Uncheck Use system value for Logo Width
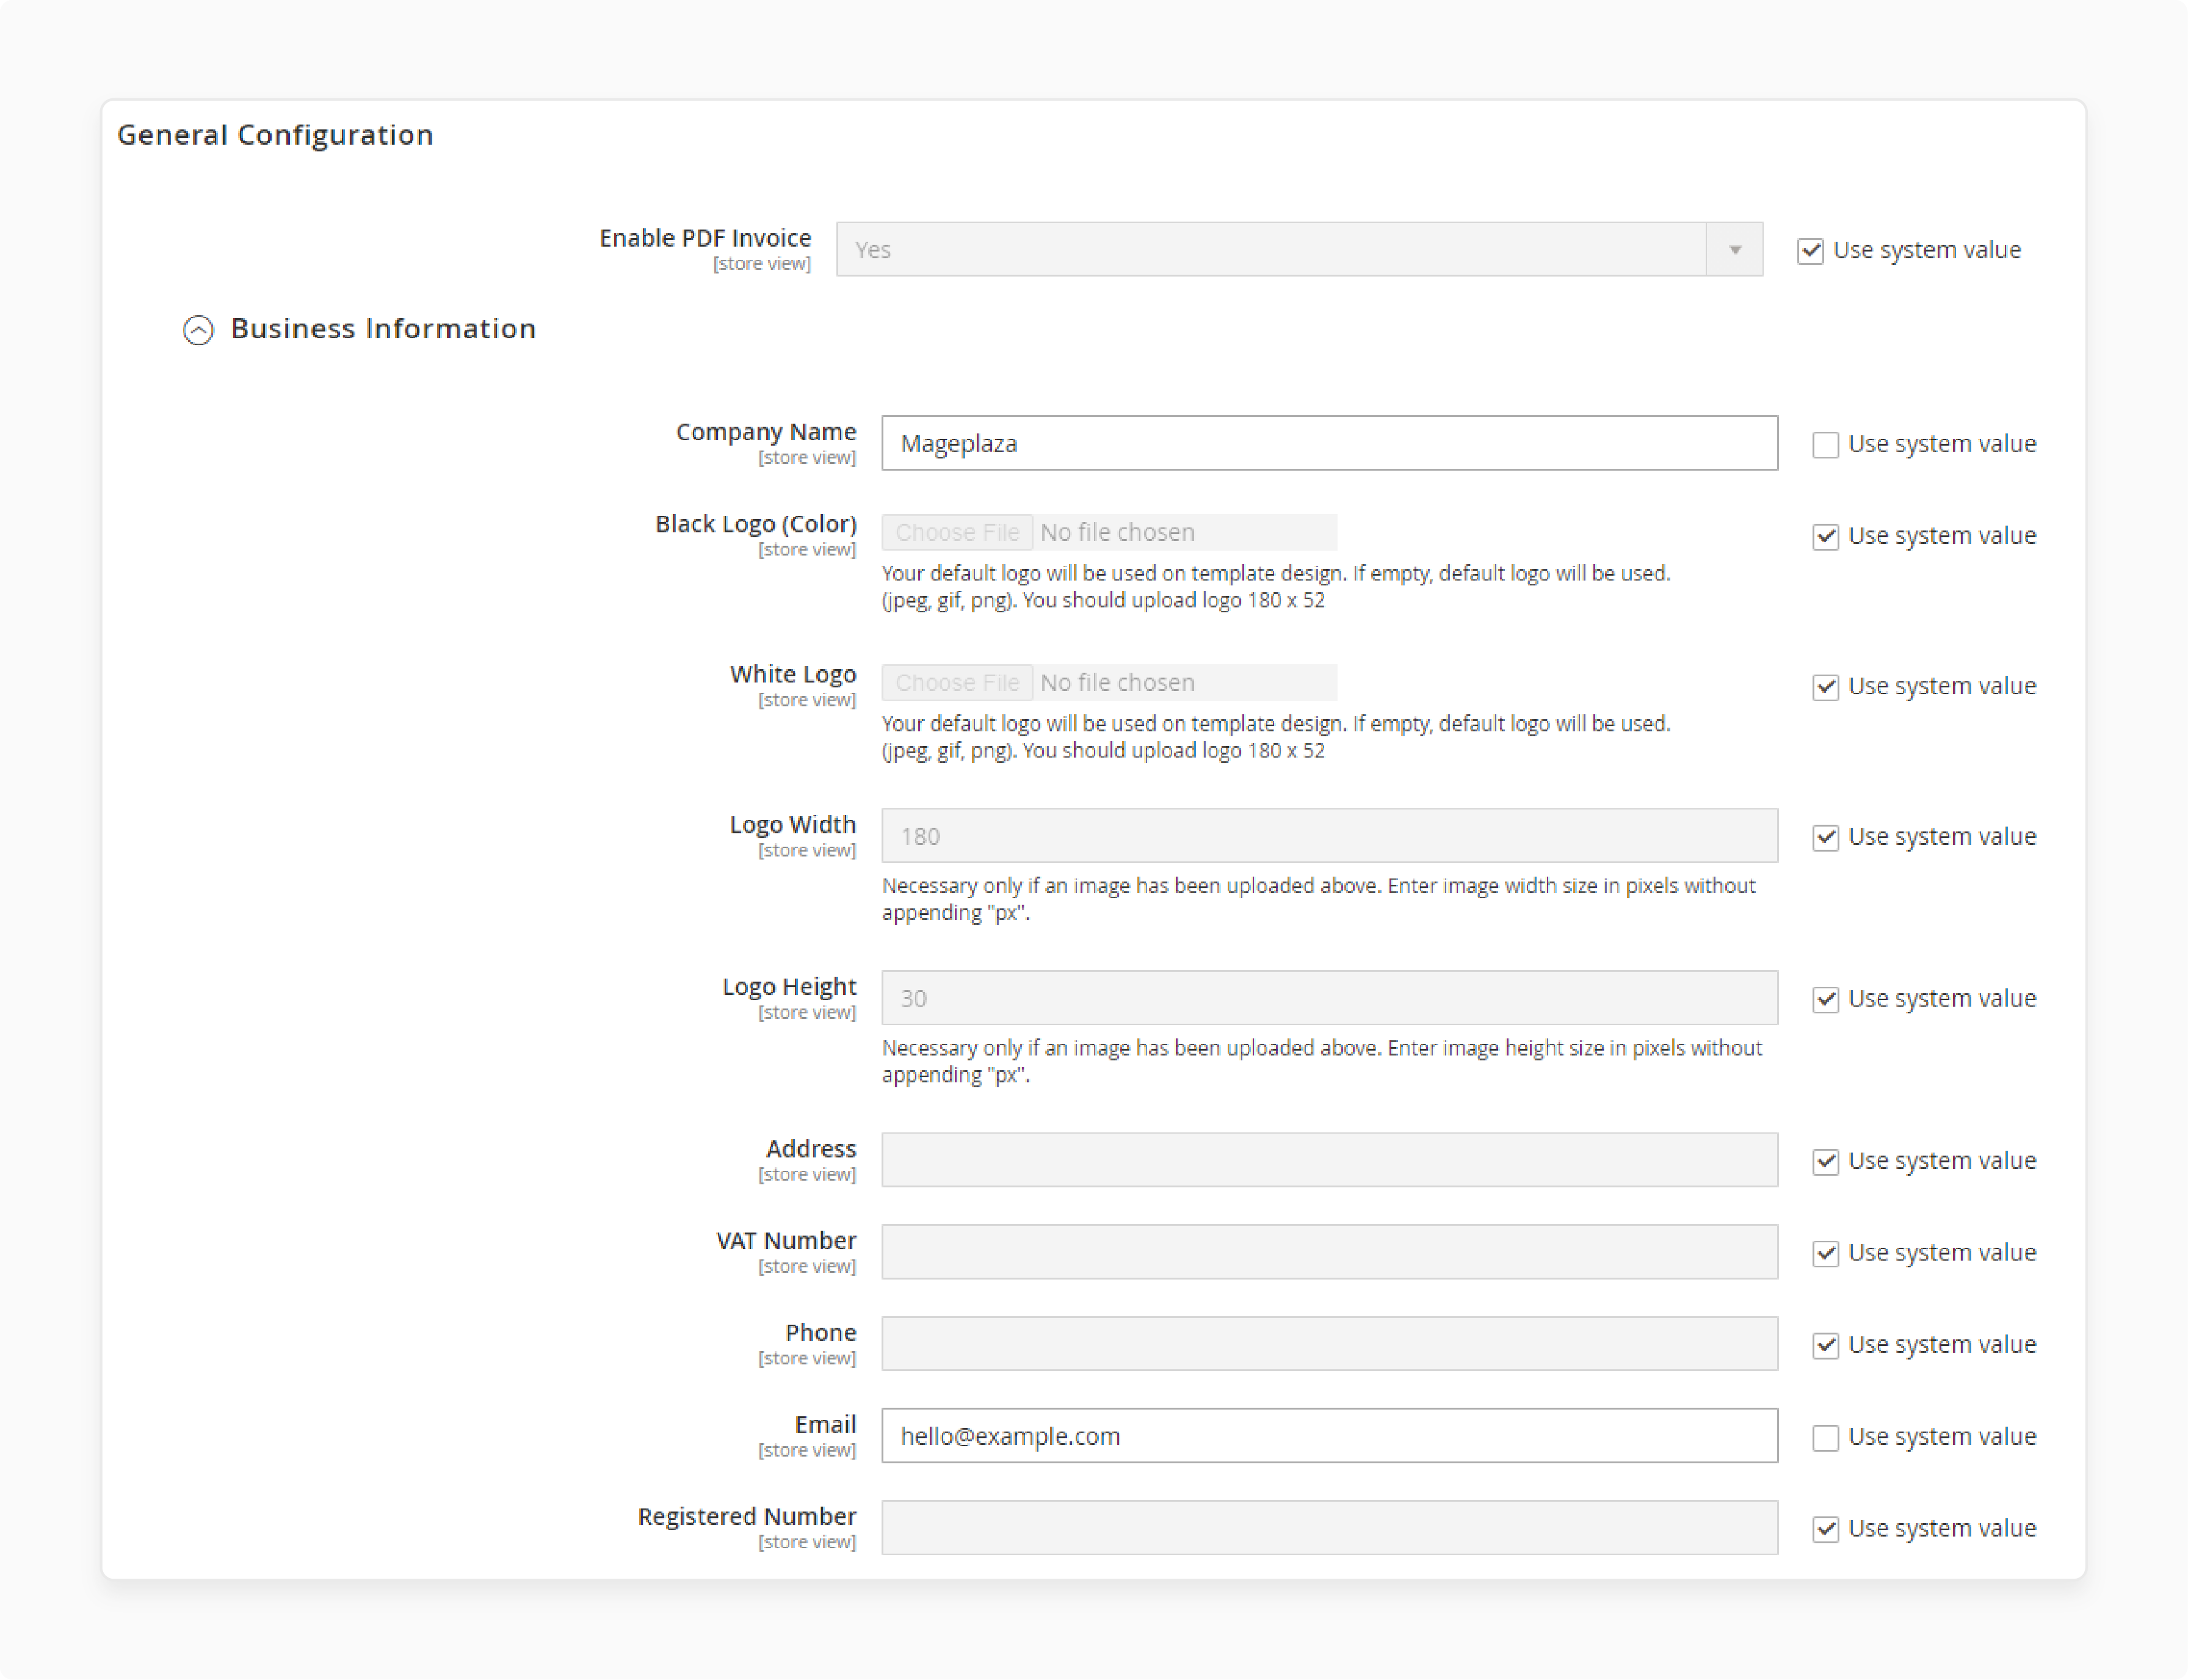Screen dimensions: 2188x1680 (1825, 837)
